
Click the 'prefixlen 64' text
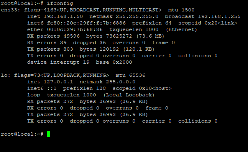click(x=152, y=23)
